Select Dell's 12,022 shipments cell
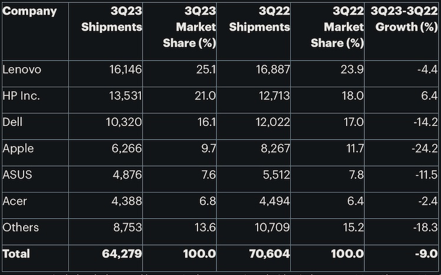The image size is (441, 275). [274, 122]
